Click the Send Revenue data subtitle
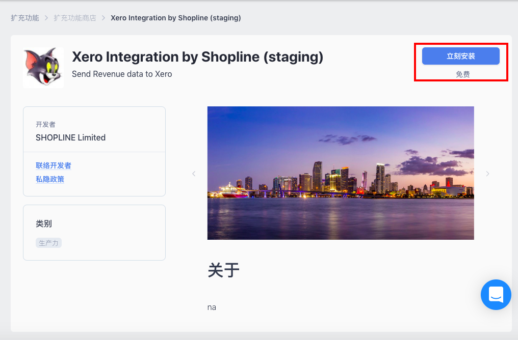Viewport: 518px width, 340px height. (x=122, y=74)
